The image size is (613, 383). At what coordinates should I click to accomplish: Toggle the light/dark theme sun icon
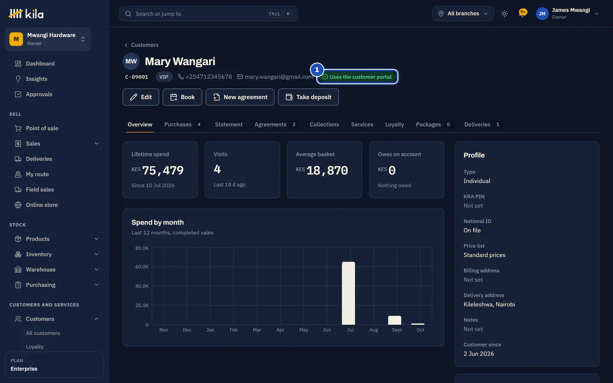[x=504, y=14]
